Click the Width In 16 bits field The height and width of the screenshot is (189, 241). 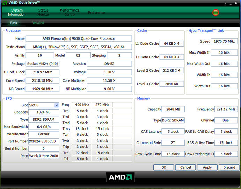[224, 75]
